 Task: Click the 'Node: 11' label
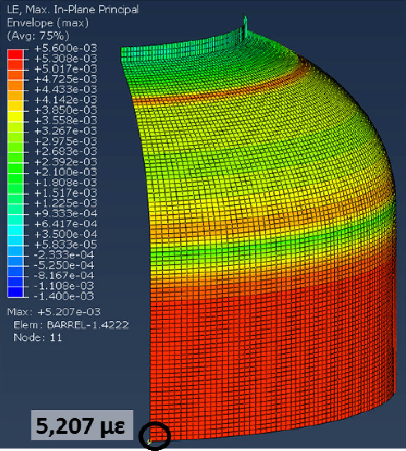38,337
